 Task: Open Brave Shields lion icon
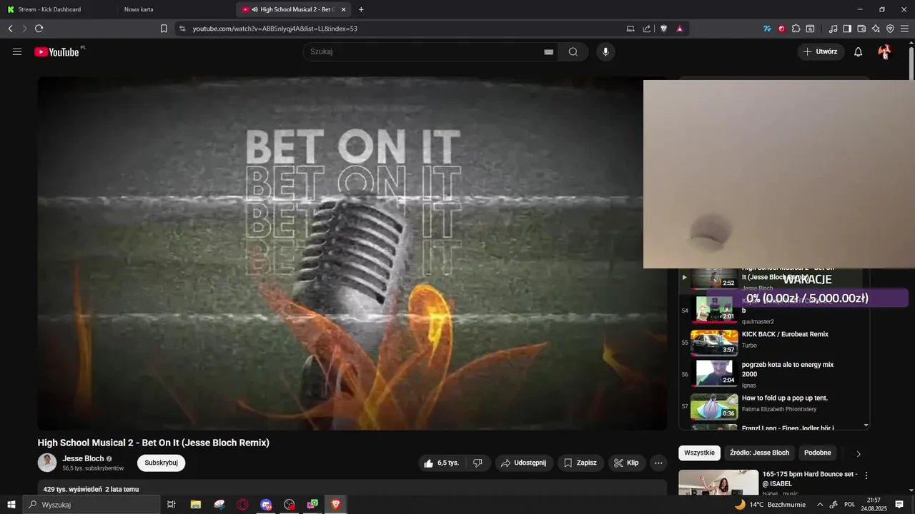tap(663, 29)
